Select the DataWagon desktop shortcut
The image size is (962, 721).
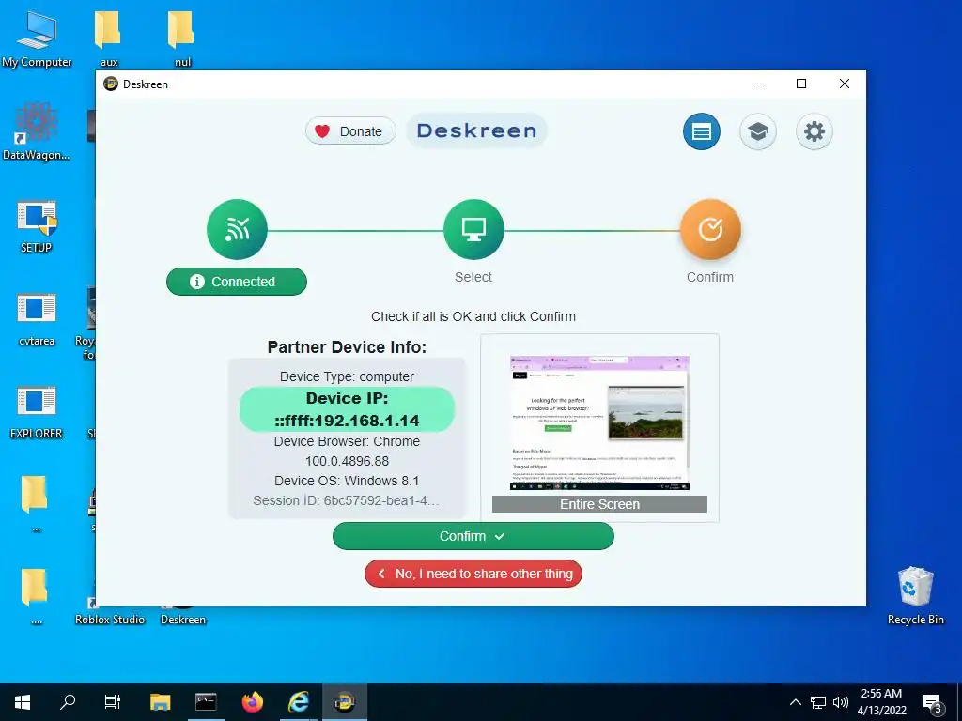[37, 131]
